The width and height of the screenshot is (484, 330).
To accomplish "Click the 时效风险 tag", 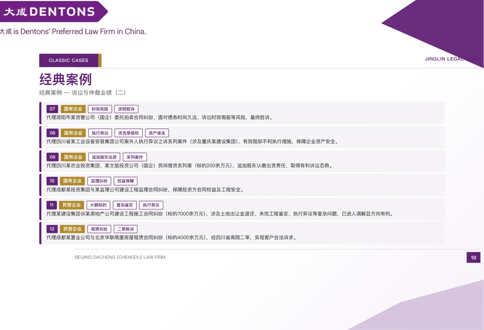I will pyautogui.click(x=100, y=109).
